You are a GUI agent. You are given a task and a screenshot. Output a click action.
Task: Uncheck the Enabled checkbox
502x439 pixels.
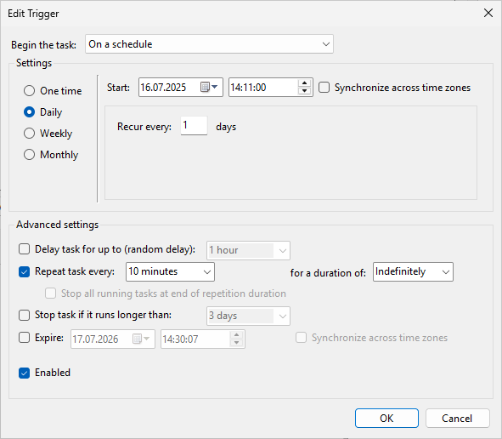pyautogui.click(x=25, y=373)
